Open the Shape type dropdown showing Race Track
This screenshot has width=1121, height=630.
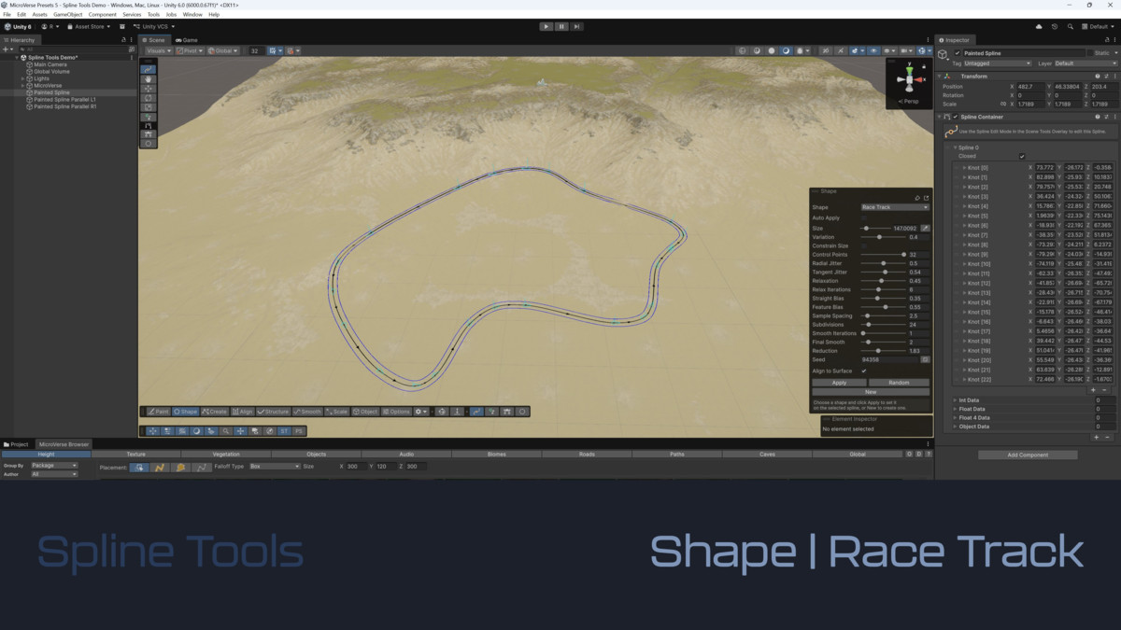tap(895, 207)
